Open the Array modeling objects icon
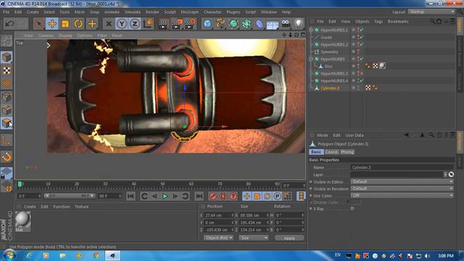 tap(246, 24)
